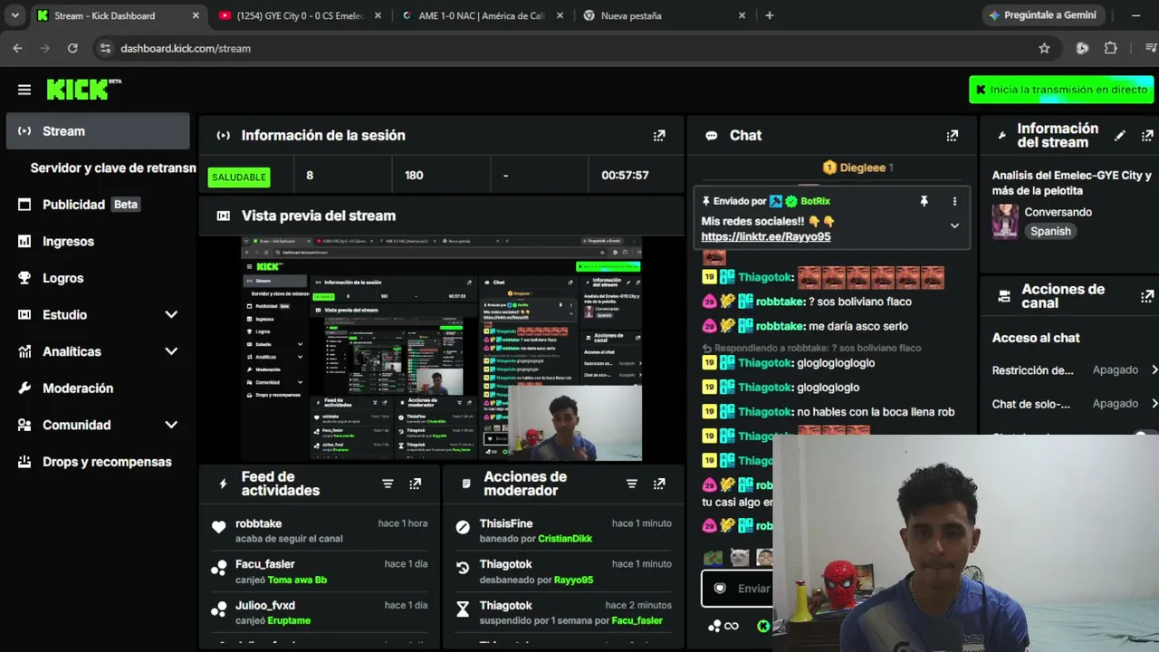The width and height of the screenshot is (1159, 652).
Task: Click Thiagotok's 'no hables con la boca' message
Action: point(876,412)
